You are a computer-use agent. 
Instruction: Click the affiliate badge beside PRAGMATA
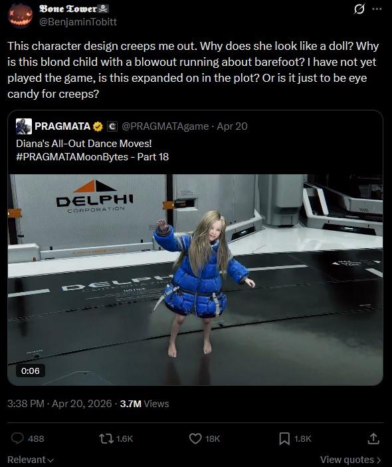click(x=112, y=126)
